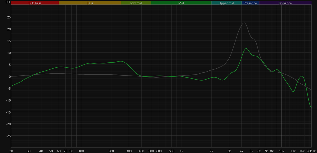Click the 13k frequency label
This screenshot has width=317, height=153.
[293, 151]
